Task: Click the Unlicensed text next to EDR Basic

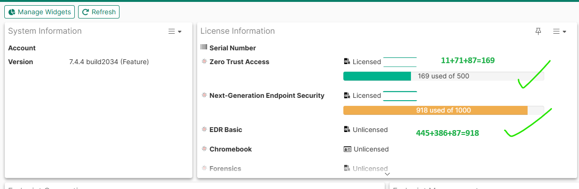Action: pyautogui.click(x=370, y=130)
